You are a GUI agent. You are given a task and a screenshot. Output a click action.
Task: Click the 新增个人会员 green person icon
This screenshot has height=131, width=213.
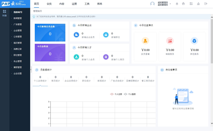(x=76, y=57)
